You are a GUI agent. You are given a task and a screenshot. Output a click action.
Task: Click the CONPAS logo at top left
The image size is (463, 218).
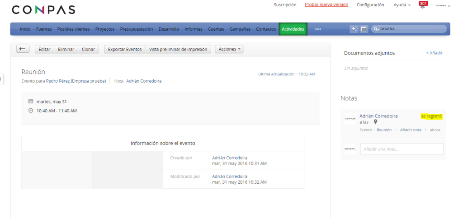[43, 10]
